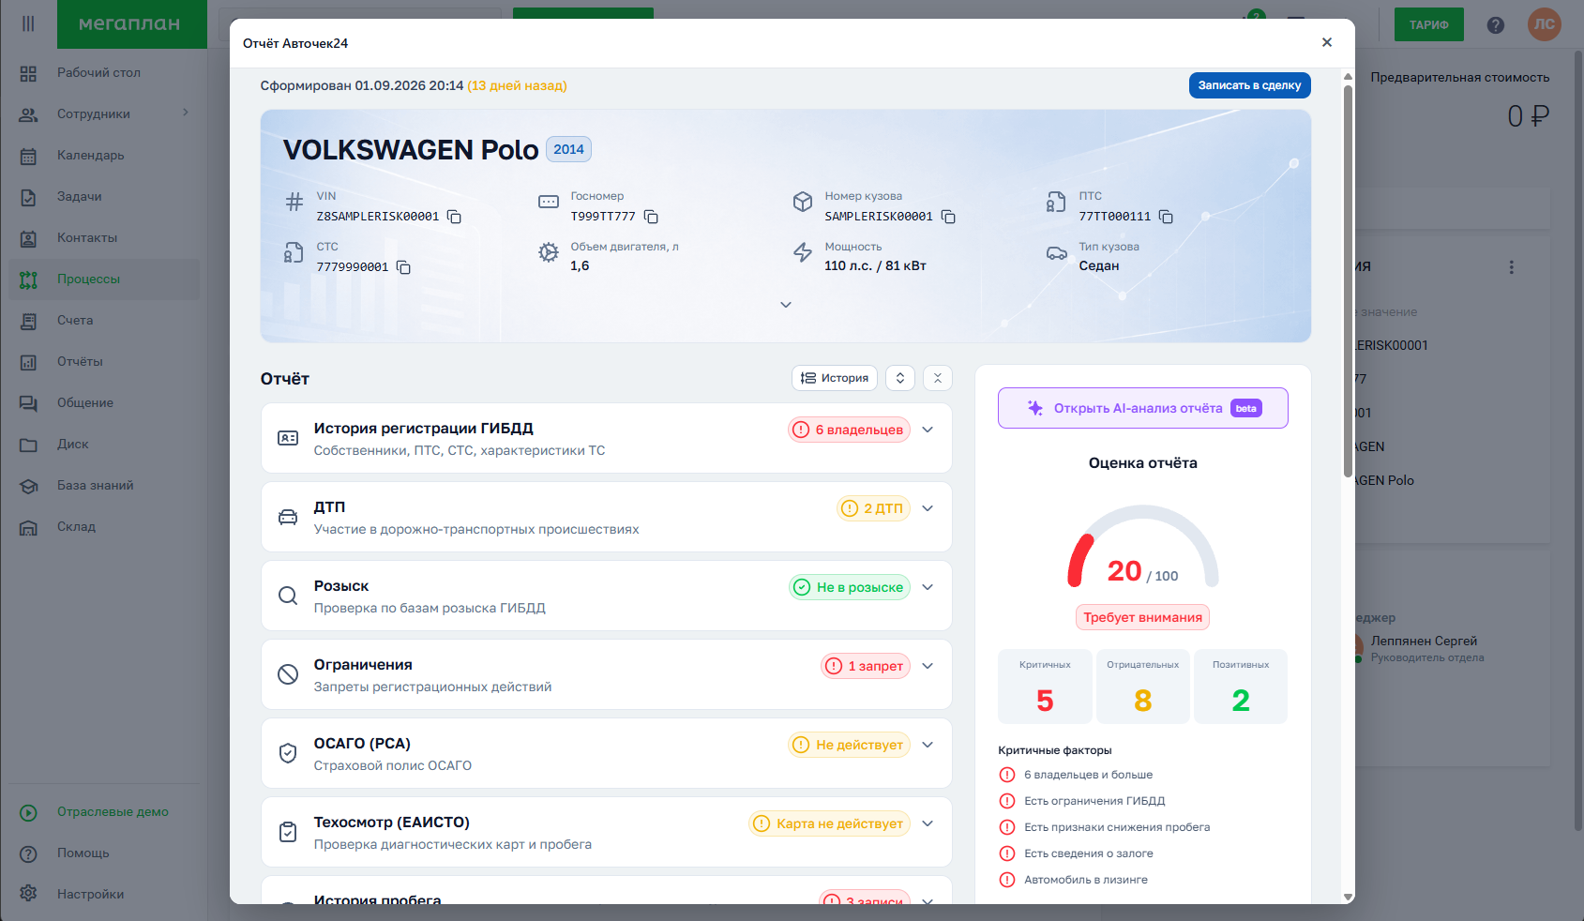Copy the Госномер T999TT777
Image resolution: width=1584 pixels, height=921 pixels.
click(651, 217)
